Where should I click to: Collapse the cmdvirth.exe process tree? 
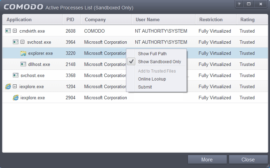click(x=15, y=31)
